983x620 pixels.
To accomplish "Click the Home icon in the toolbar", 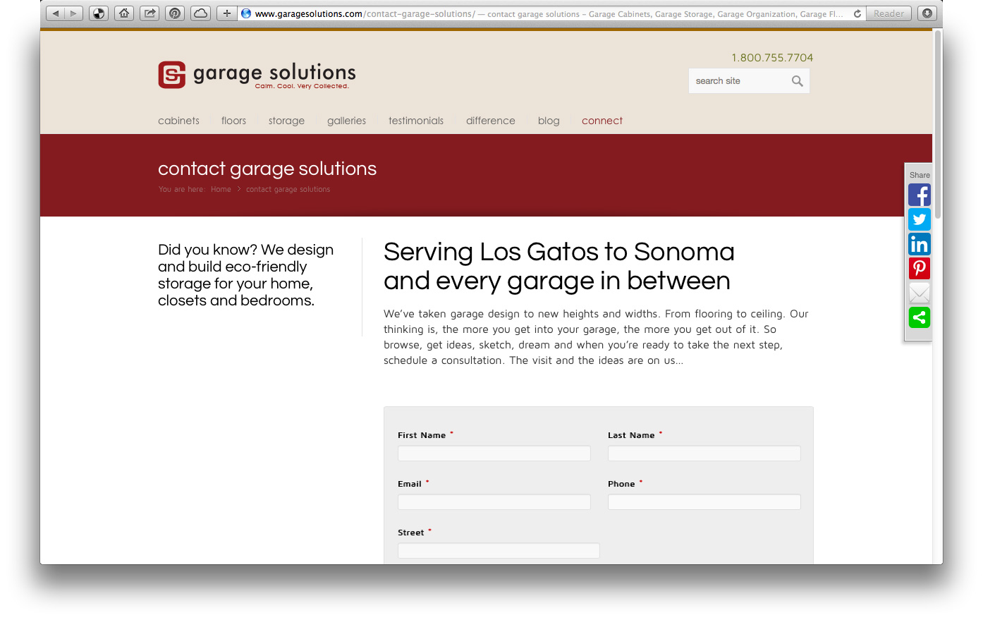I will point(124,13).
